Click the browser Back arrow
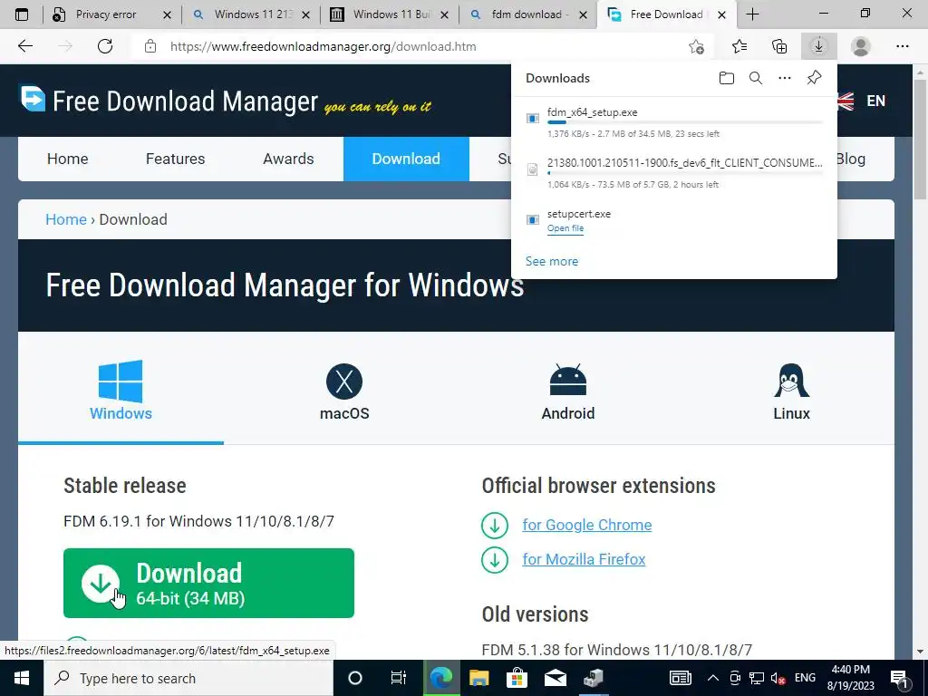 click(x=24, y=46)
